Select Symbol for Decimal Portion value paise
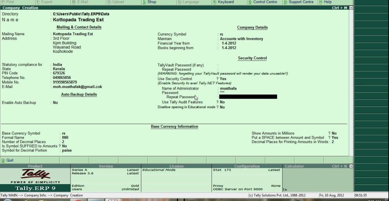 click(67, 150)
